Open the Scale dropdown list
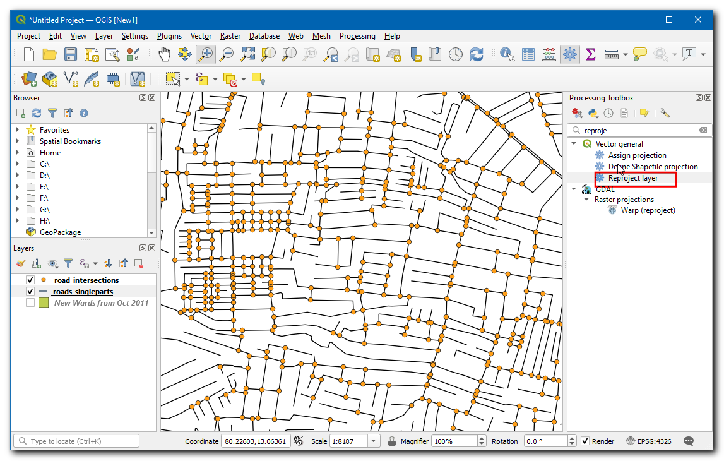Image resolution: width=724 pixels, height=461 pixels. (374, 441)
